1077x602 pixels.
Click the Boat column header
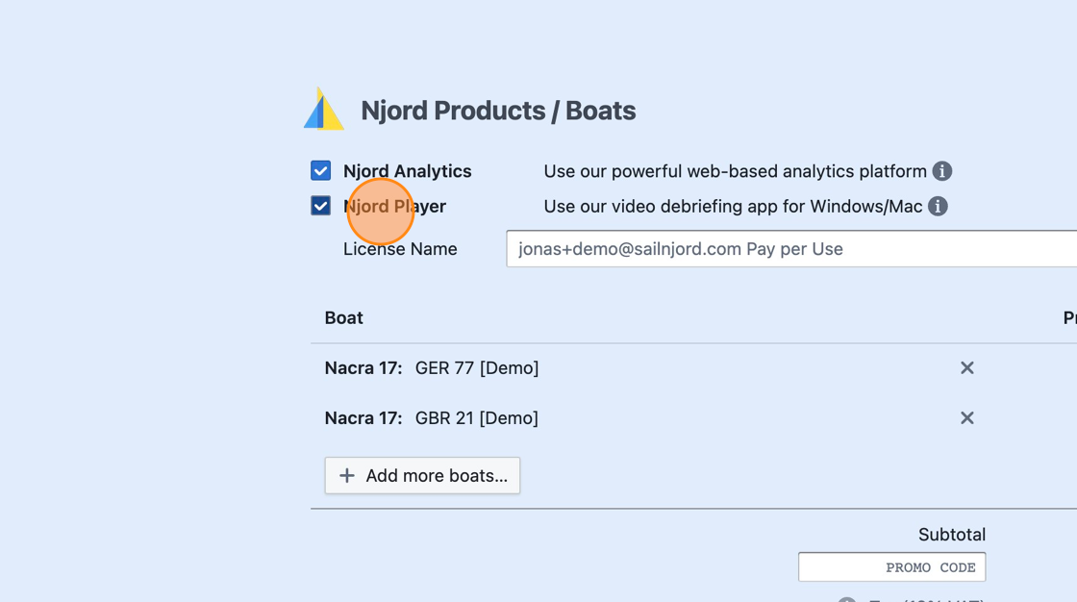[344, 317]
